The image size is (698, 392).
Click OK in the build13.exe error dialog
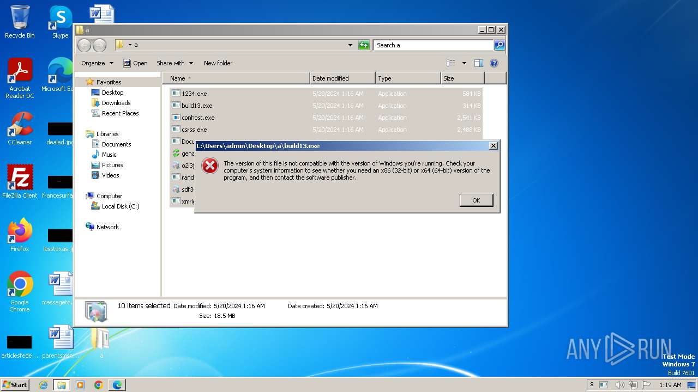click(x=476, y=200)
